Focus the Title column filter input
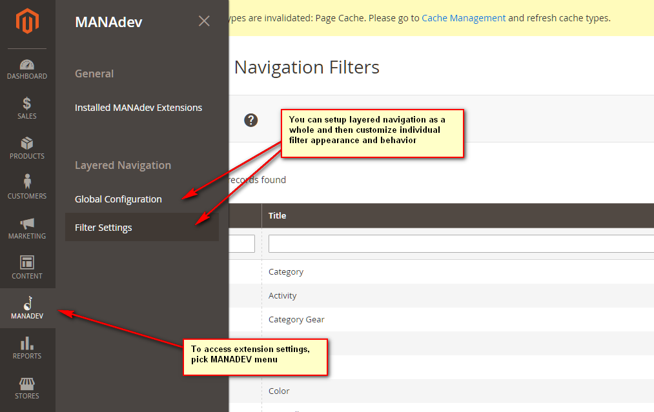654x412 pixels. click(x=461, y=244)
